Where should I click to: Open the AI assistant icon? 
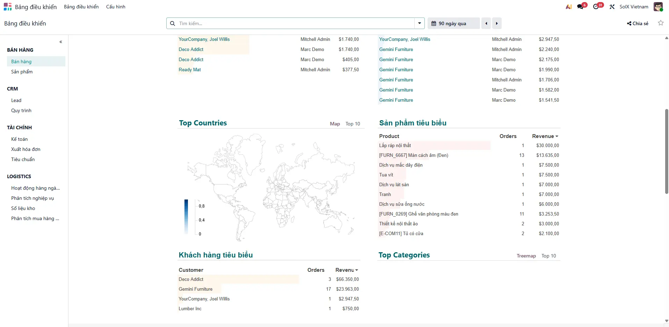(x=569, y=7)
